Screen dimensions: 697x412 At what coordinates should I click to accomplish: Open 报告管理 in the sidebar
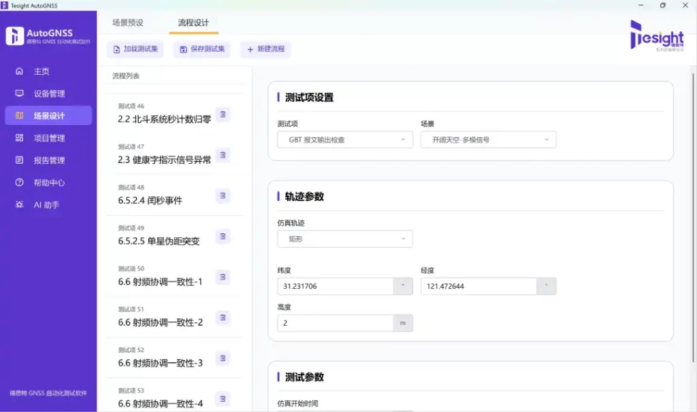[48, 160]
